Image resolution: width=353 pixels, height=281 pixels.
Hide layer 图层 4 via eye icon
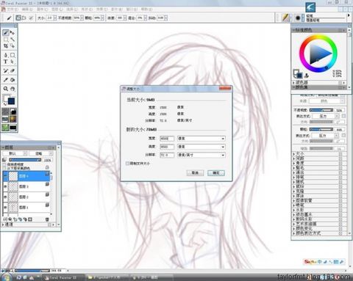pyautogui.click(x=5, y=176)
